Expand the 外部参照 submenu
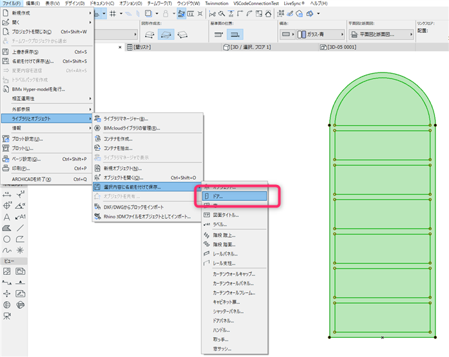449x357 pixels. 47,109
